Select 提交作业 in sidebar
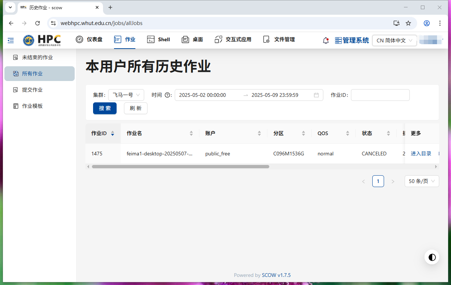Screen dimensions: 451x285 39,90
